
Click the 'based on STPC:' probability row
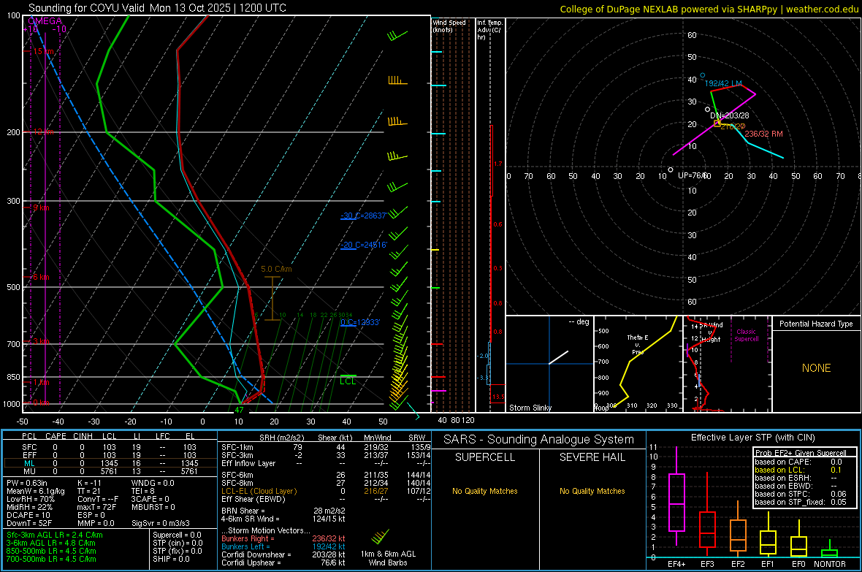tap(801, 494)
